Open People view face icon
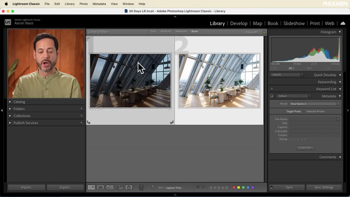The height and width of the screenshot is (197, 350). [x=129, y=188]
